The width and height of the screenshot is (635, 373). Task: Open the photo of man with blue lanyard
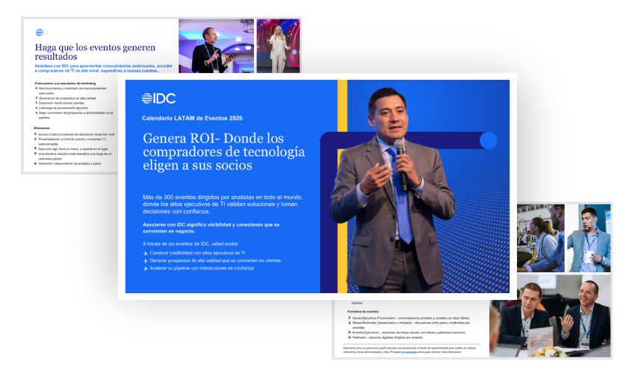589,237
